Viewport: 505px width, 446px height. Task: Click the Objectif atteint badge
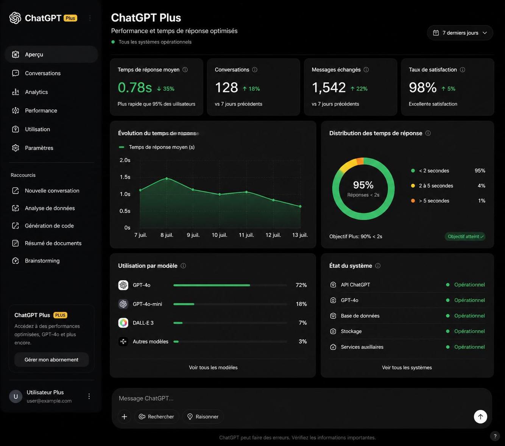pyautogui.click(x=465, y=236)
